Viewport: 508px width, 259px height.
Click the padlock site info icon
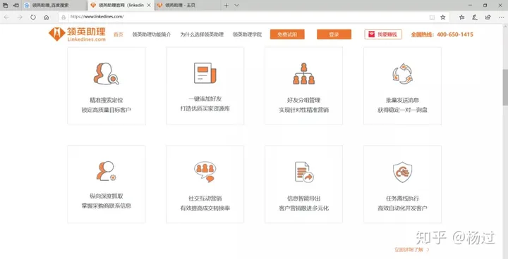tap(64, 17)
